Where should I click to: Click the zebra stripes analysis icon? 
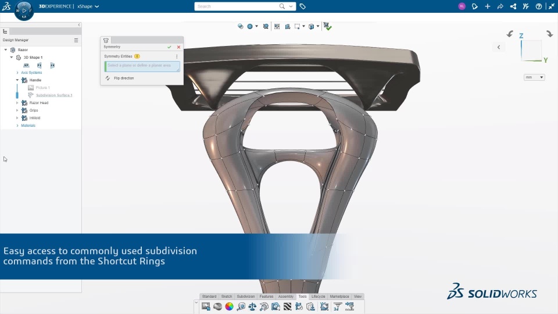pyautogui.click(x=287, y=306)
